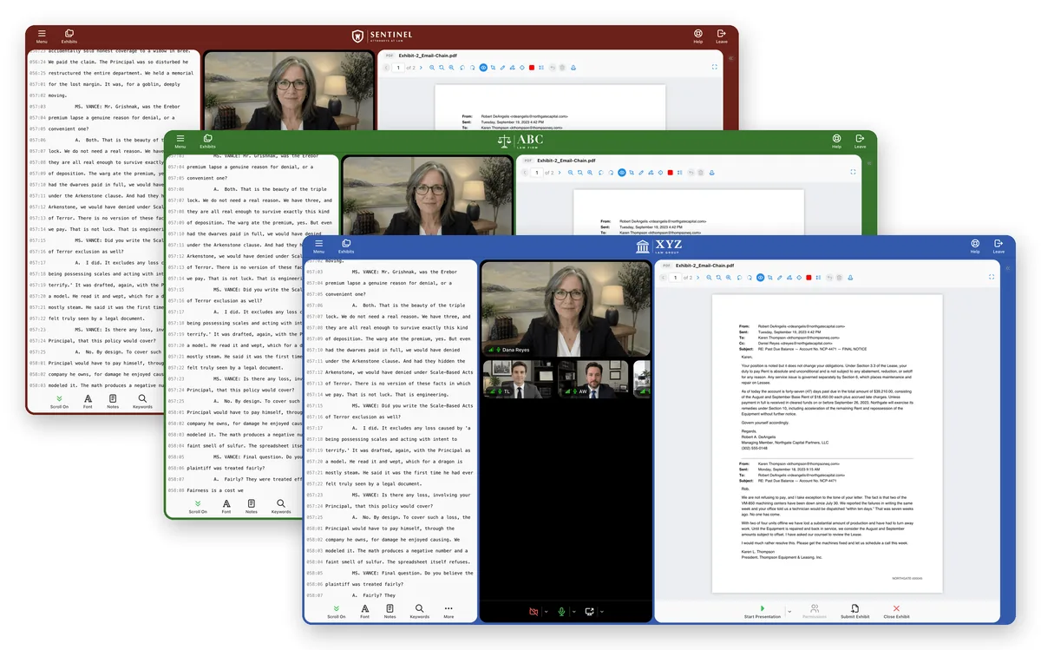
Task: Toggle the green microphone in XYZ
Action: pos(562,612)
